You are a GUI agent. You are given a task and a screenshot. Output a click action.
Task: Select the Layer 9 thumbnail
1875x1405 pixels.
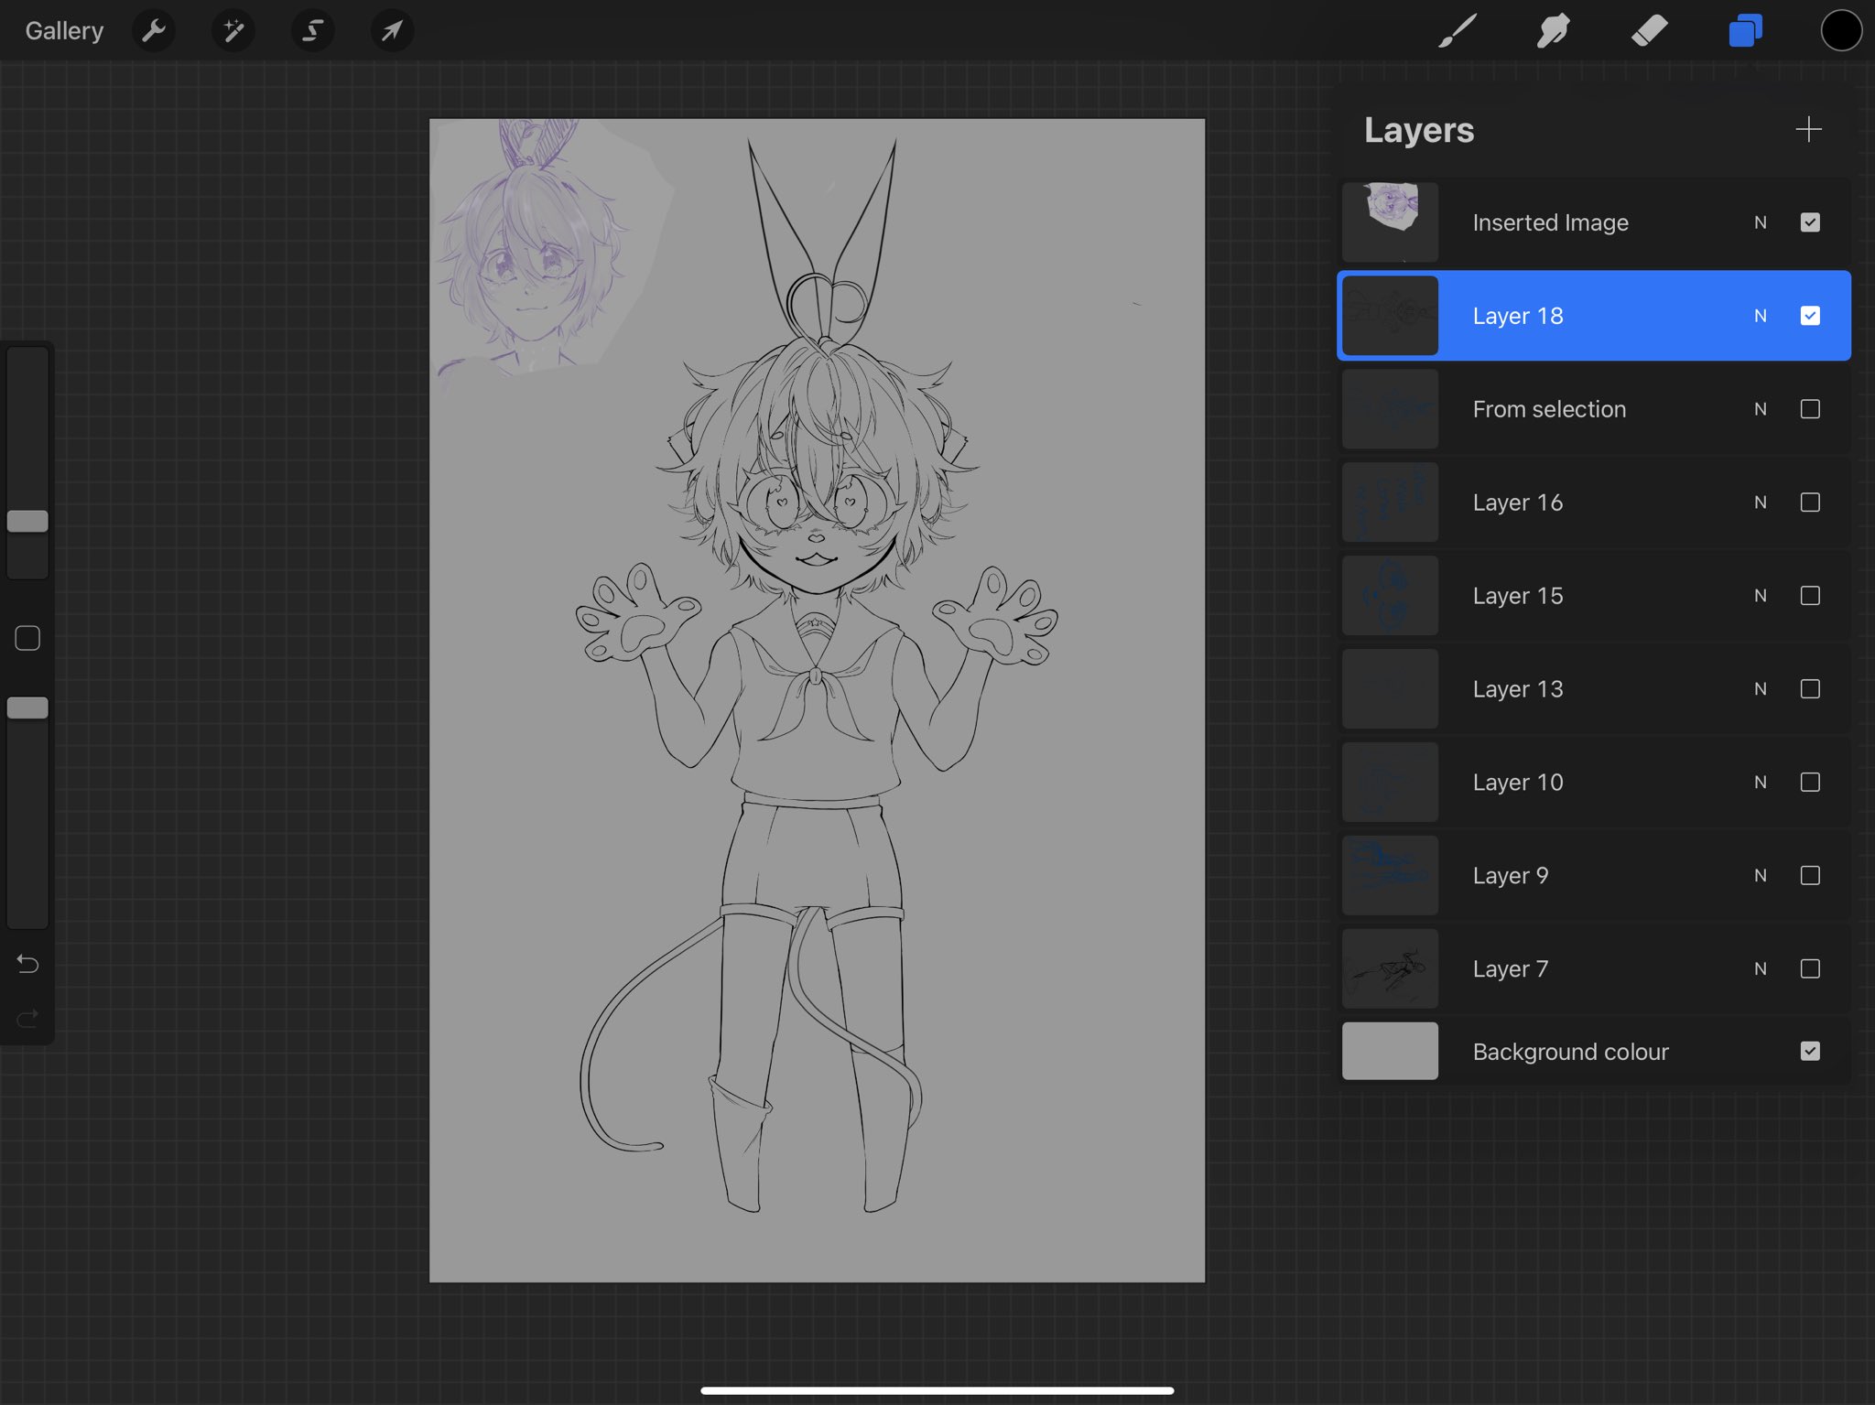[x=1390, y=875]
